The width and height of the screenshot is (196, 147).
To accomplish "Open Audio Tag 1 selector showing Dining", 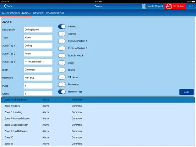I will (x=38, y=45).
